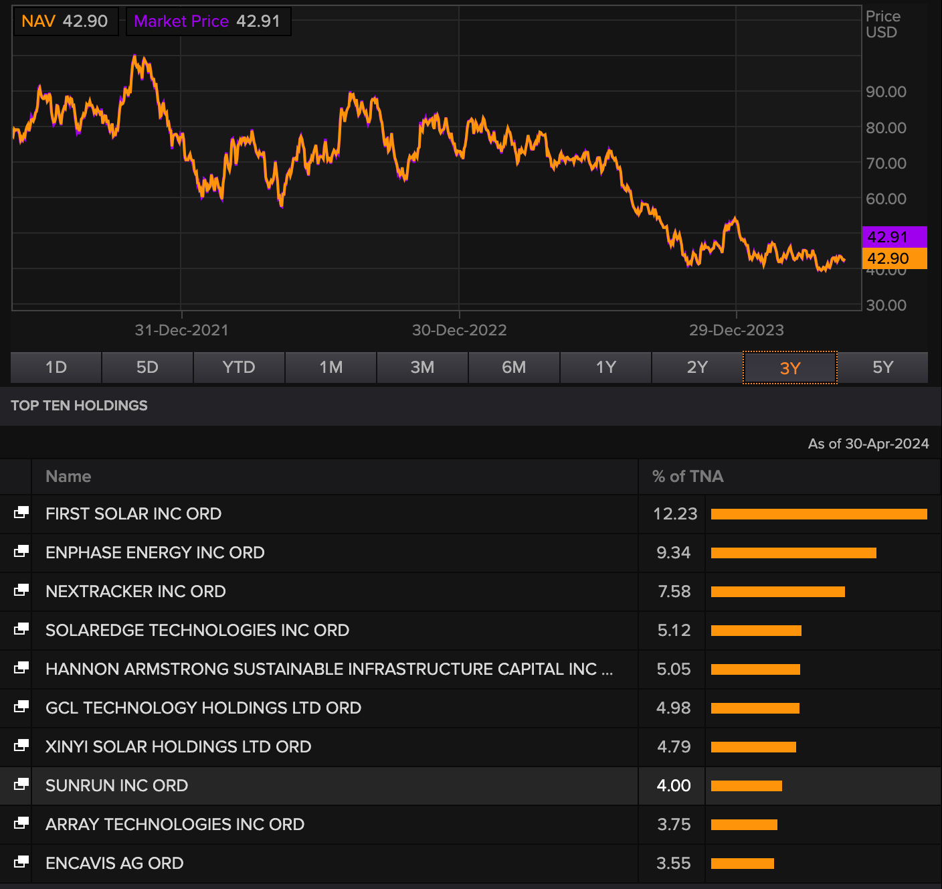
Task: Switch chart to 5Y range
Action: pos(883,368)
